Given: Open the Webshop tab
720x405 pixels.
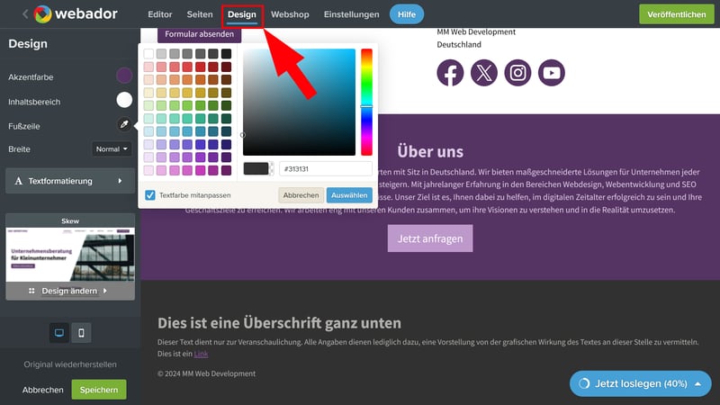Looking at the screenshot, I should coord(290,14).
